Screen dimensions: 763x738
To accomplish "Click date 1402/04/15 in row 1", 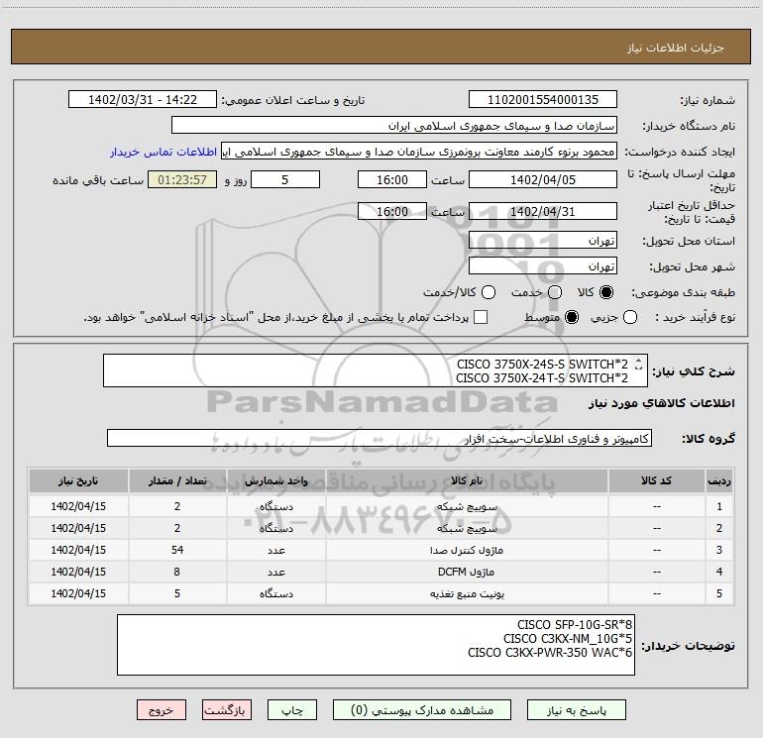I will (x=78, y=506).
